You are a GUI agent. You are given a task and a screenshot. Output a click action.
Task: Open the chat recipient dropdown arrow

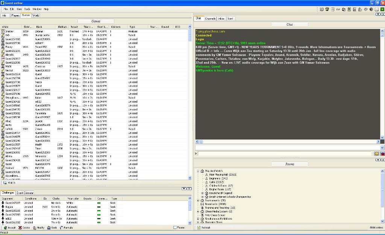tap(382, 147)
